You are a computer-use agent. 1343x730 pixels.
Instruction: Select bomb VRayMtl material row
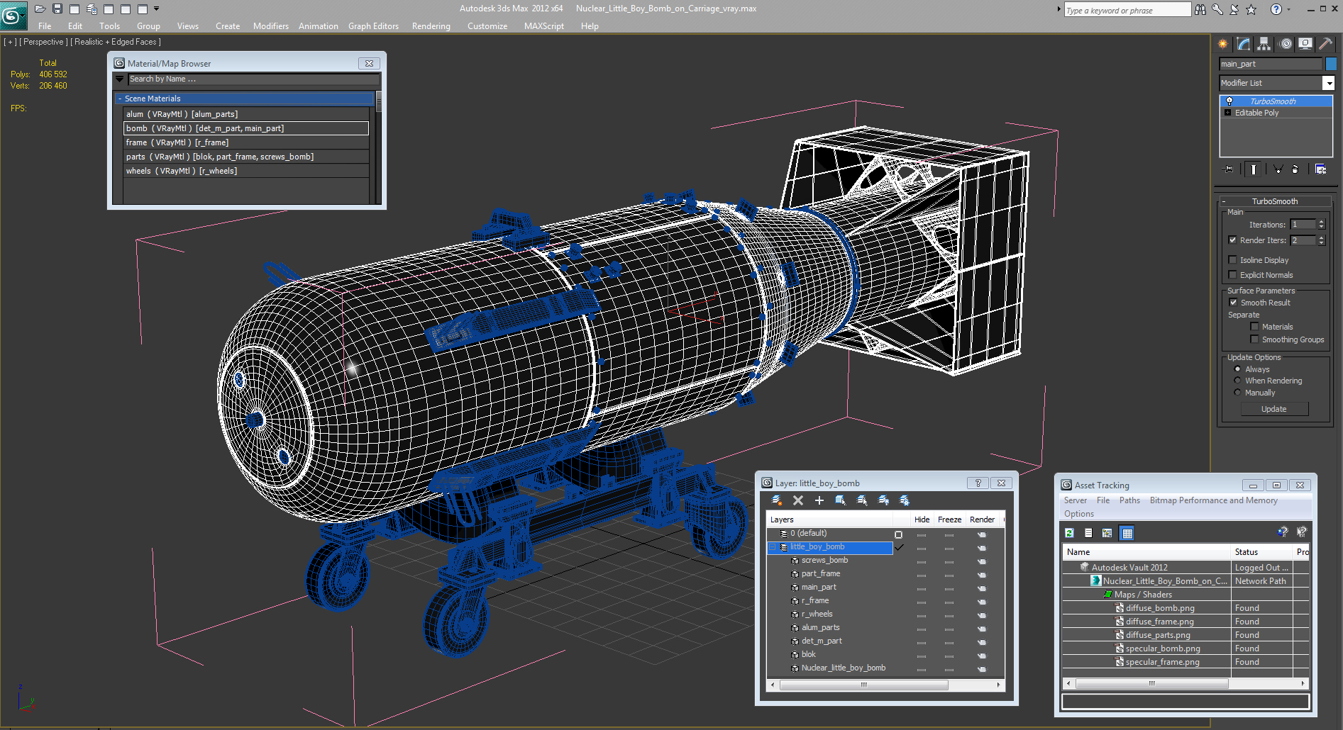pos(246,128)
